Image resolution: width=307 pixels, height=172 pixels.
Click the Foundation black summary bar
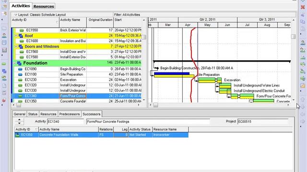222,61
